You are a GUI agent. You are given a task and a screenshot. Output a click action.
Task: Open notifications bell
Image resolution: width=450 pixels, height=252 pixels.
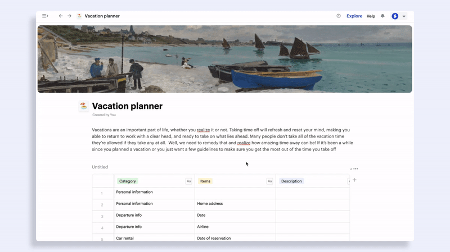382,16
